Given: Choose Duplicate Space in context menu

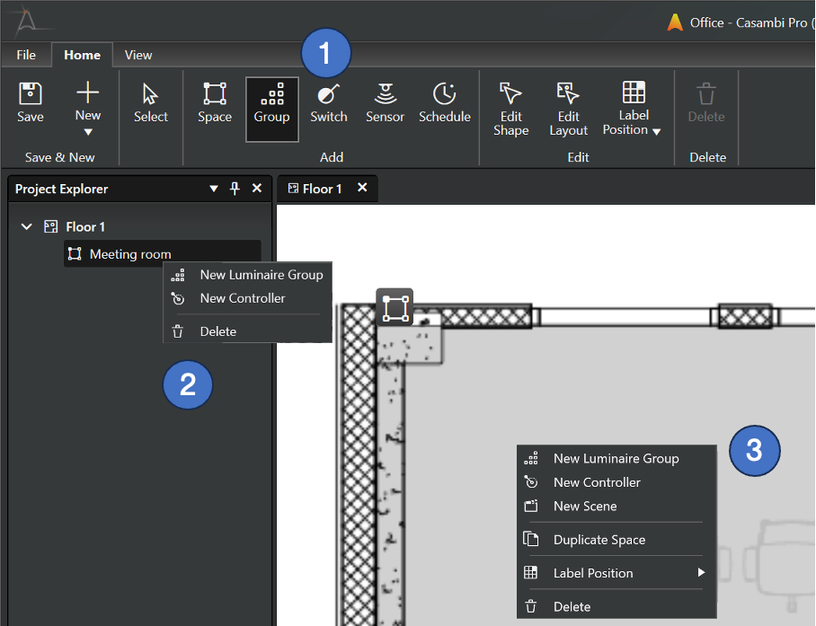Looking at the screenshot, I should (x=616, y=540).
